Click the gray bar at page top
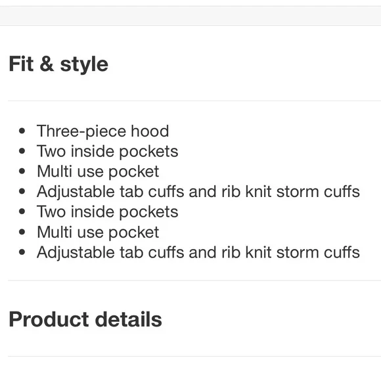The image size is (381, 381). pyautogui.click(x=190, y=16)
